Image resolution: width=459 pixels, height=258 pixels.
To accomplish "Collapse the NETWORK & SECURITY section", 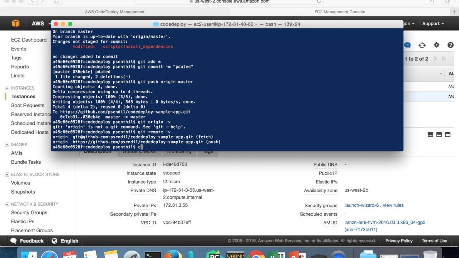I will [x=7, y=204].
